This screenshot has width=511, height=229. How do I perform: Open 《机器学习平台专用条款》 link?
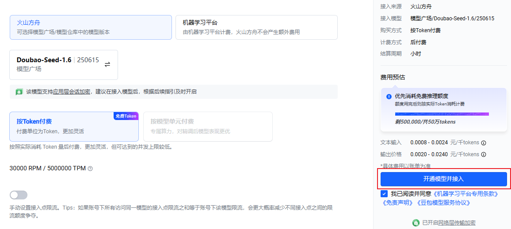[x=466, y=194]
